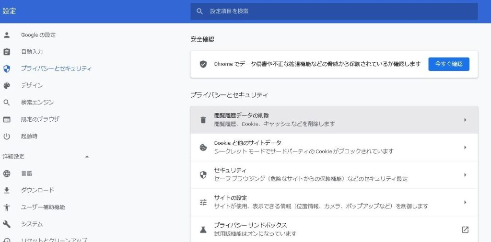Go to ユーザー補助機能 in the sidebar
Screen dimensions: 491x242
pyautogui.click(x=43, y=207)
